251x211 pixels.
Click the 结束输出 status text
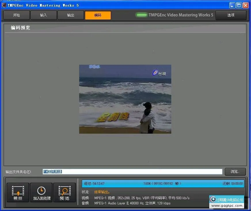point(102,192)
